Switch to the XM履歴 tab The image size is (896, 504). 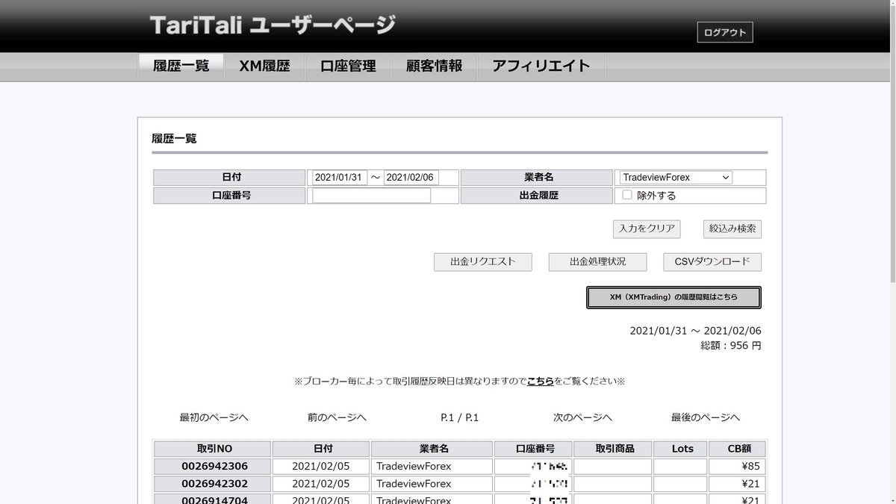coord(264,66)
